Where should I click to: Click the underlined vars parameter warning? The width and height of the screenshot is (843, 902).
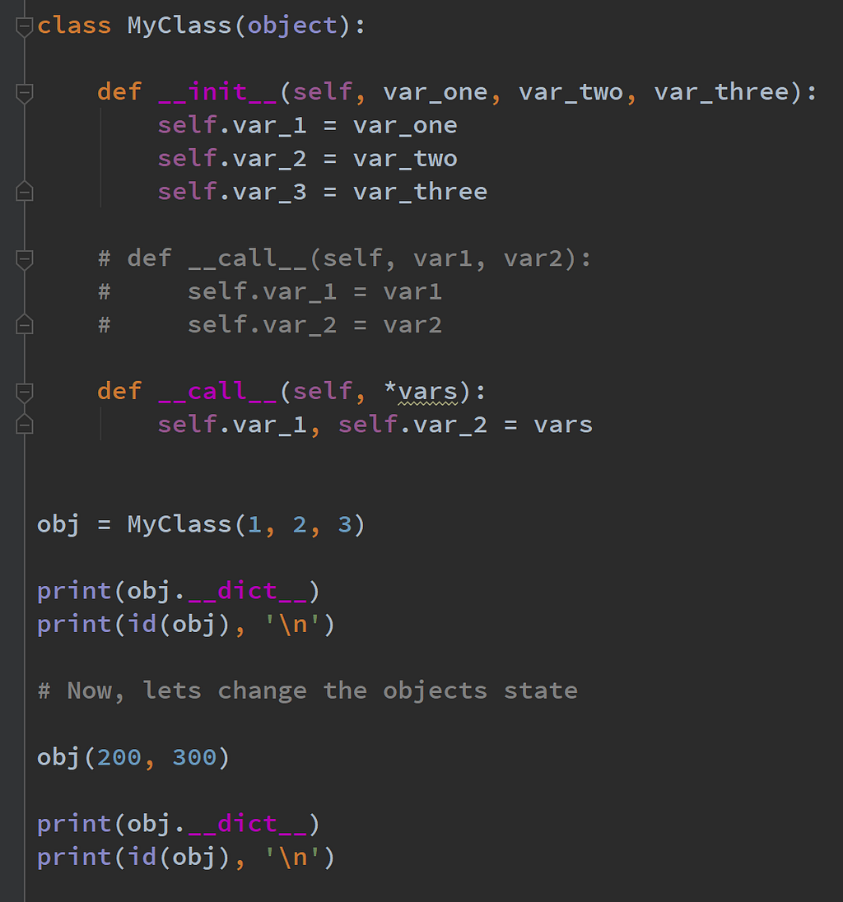click(x=427, y=392)
